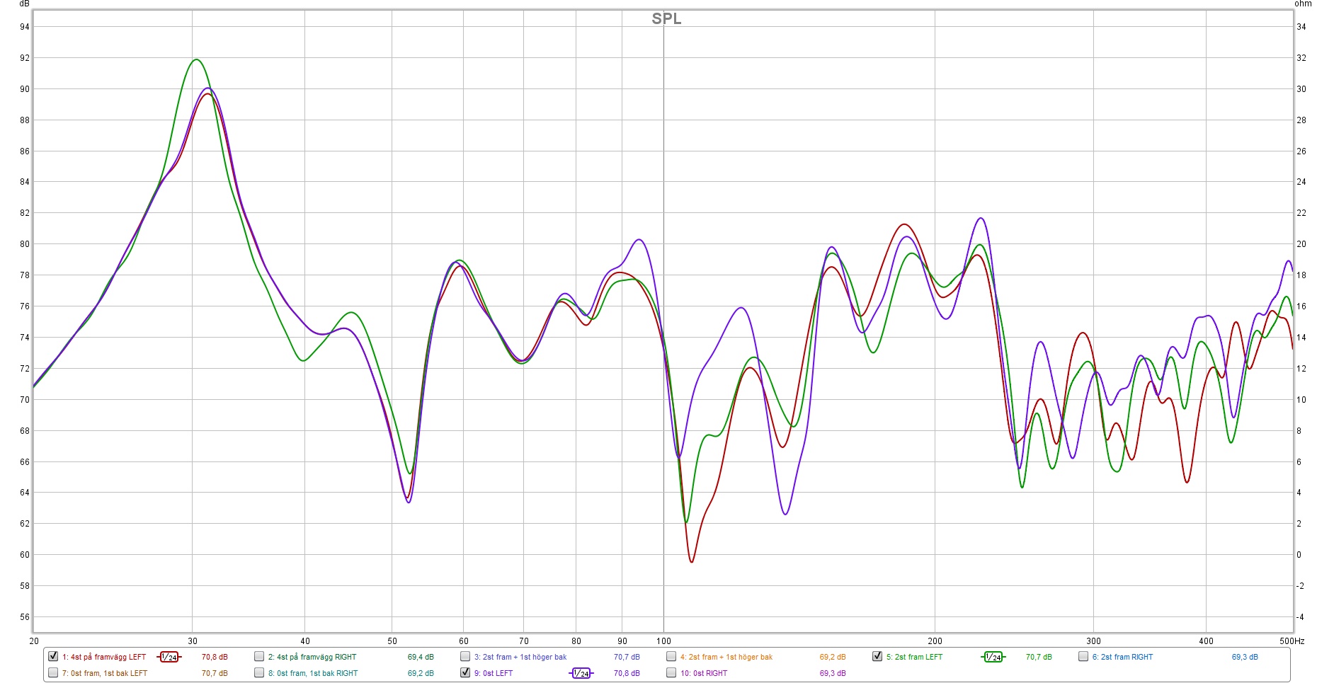Click the 70,8 dB value for trace 1

pyautogui.click(x=215, y=657)
